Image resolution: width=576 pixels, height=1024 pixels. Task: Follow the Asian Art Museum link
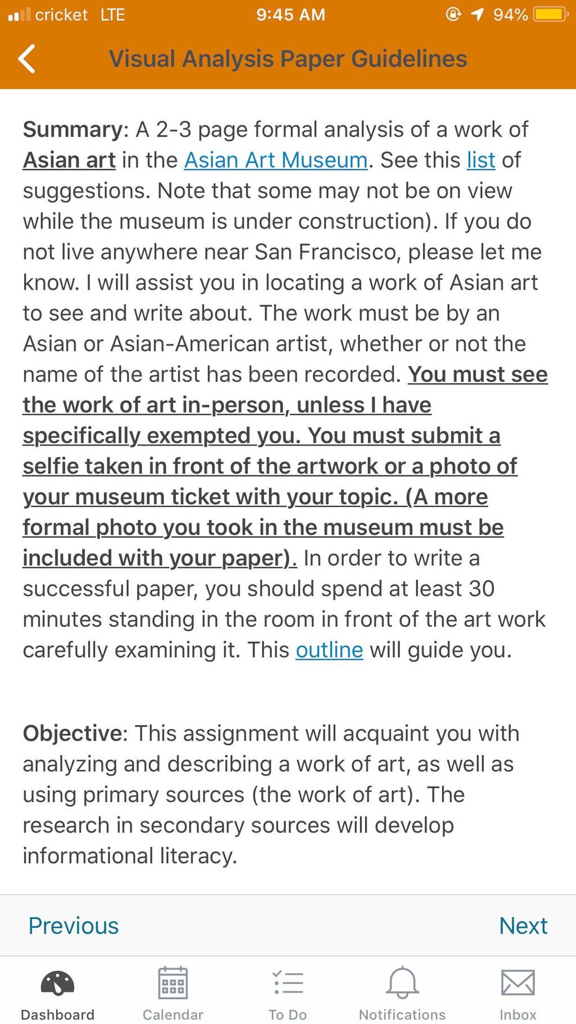(x=276, y=160)
